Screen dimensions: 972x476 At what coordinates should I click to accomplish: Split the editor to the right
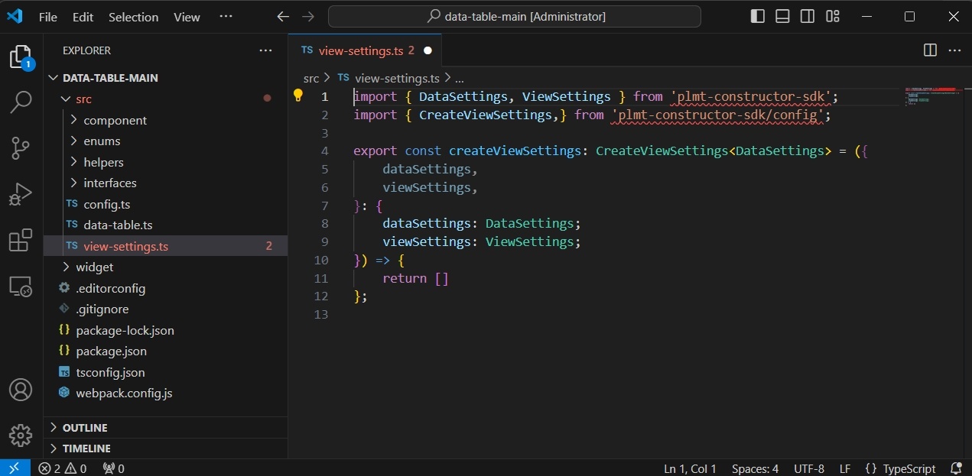tap(930, 50)
